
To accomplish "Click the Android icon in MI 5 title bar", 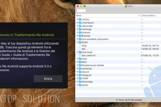I will click(x=126, y=6).
